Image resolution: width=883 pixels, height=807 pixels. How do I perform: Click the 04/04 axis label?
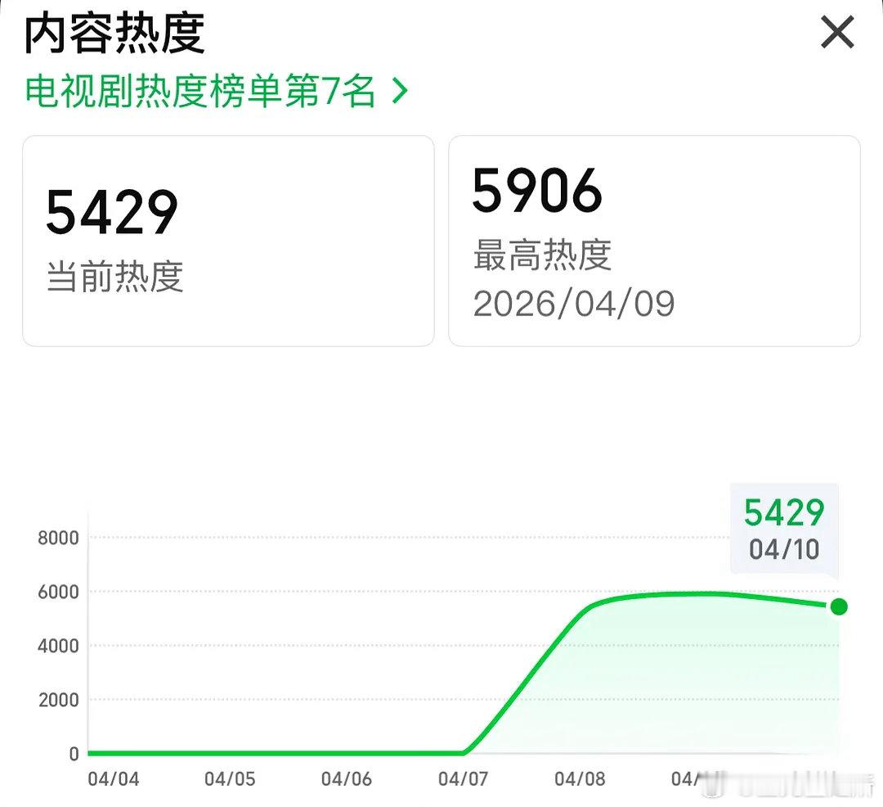[x=114, y=781]
